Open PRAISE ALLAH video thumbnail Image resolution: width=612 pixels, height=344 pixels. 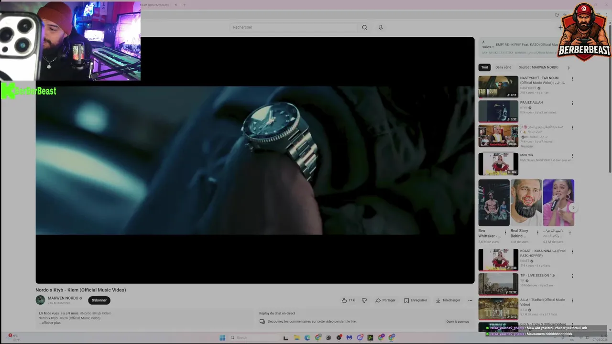[x=498, y=111]
